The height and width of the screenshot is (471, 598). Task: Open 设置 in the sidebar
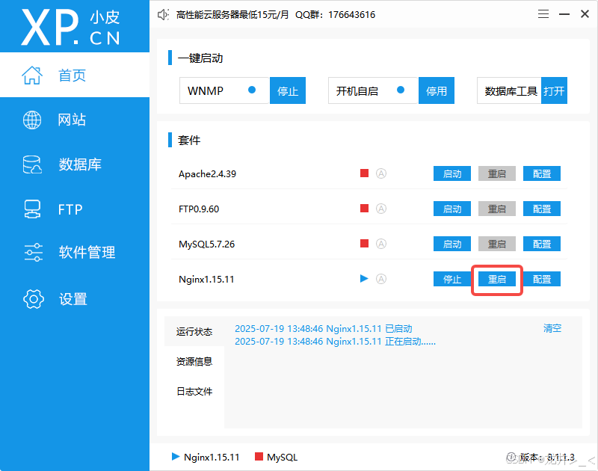75,299
